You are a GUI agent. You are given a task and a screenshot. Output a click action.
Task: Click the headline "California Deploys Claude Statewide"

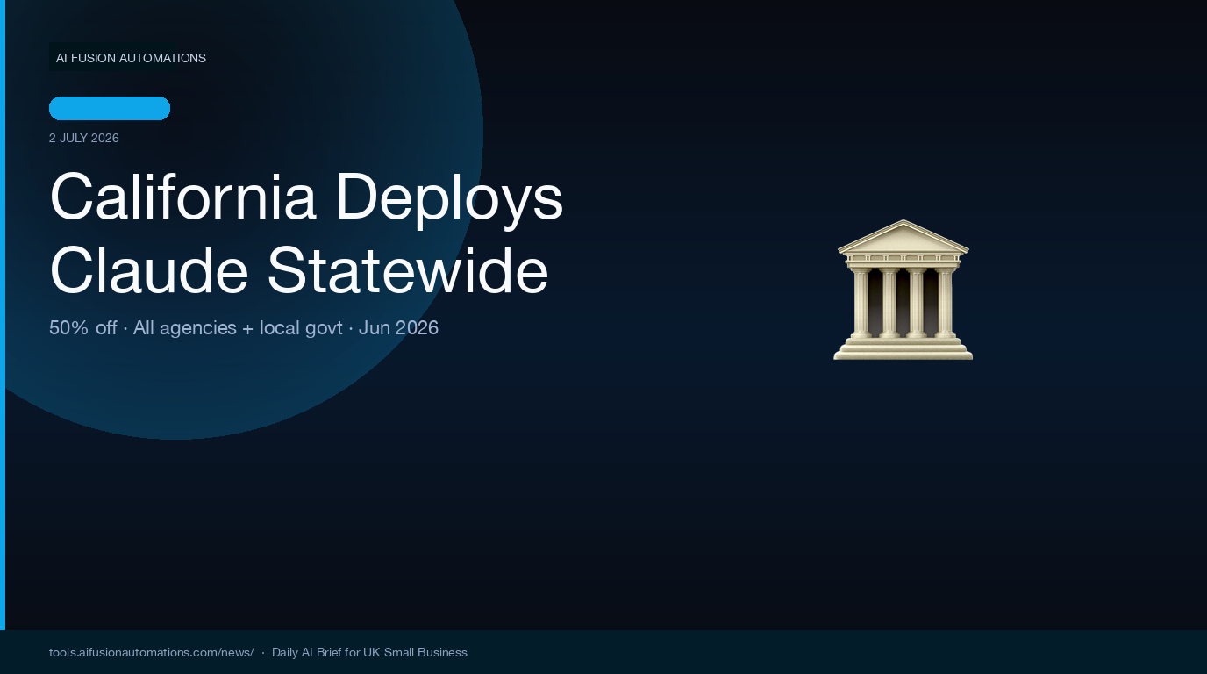click(x=306, y=233)
